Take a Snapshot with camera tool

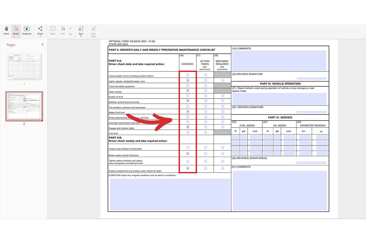pyautogui.click(x=27, y=30)
